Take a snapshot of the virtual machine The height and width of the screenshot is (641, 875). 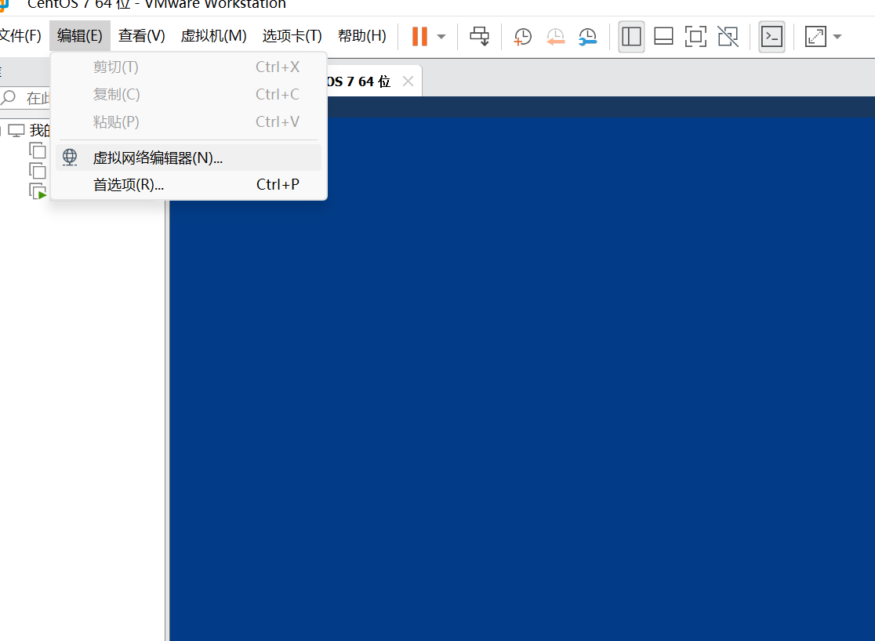pyautogui.click(x=522, y=36)
